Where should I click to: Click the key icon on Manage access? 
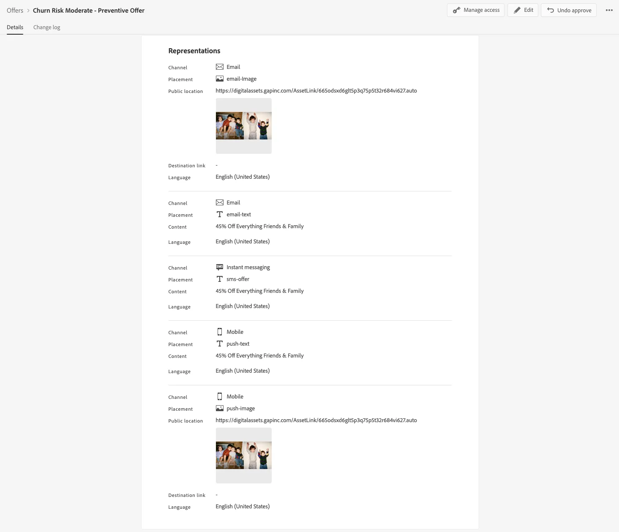pos(456,10)
